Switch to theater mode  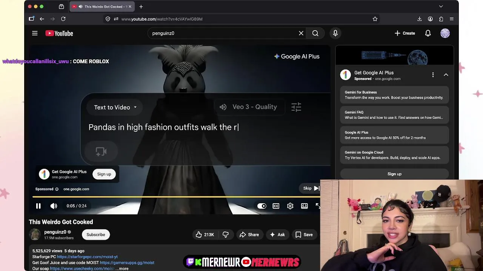tap(304, 206)
